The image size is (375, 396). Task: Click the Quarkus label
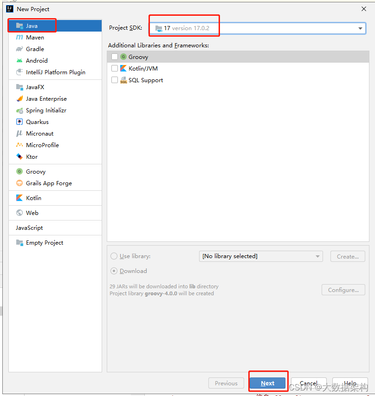click(38, 122)
